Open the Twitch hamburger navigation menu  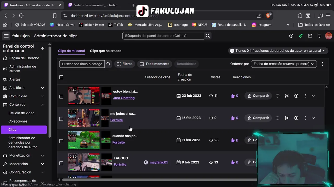coord(6,36)
